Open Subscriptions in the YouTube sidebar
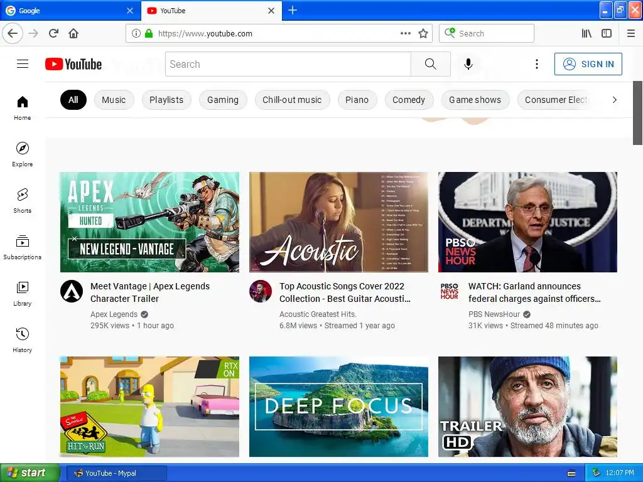 point(22,247)
